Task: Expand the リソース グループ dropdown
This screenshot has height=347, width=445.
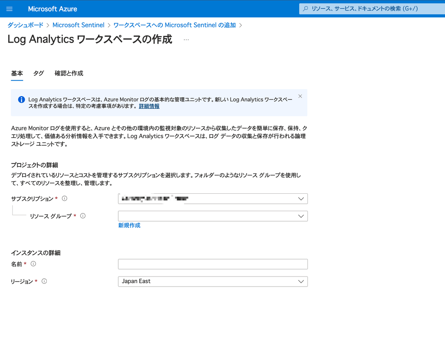Action: (213, 216)
